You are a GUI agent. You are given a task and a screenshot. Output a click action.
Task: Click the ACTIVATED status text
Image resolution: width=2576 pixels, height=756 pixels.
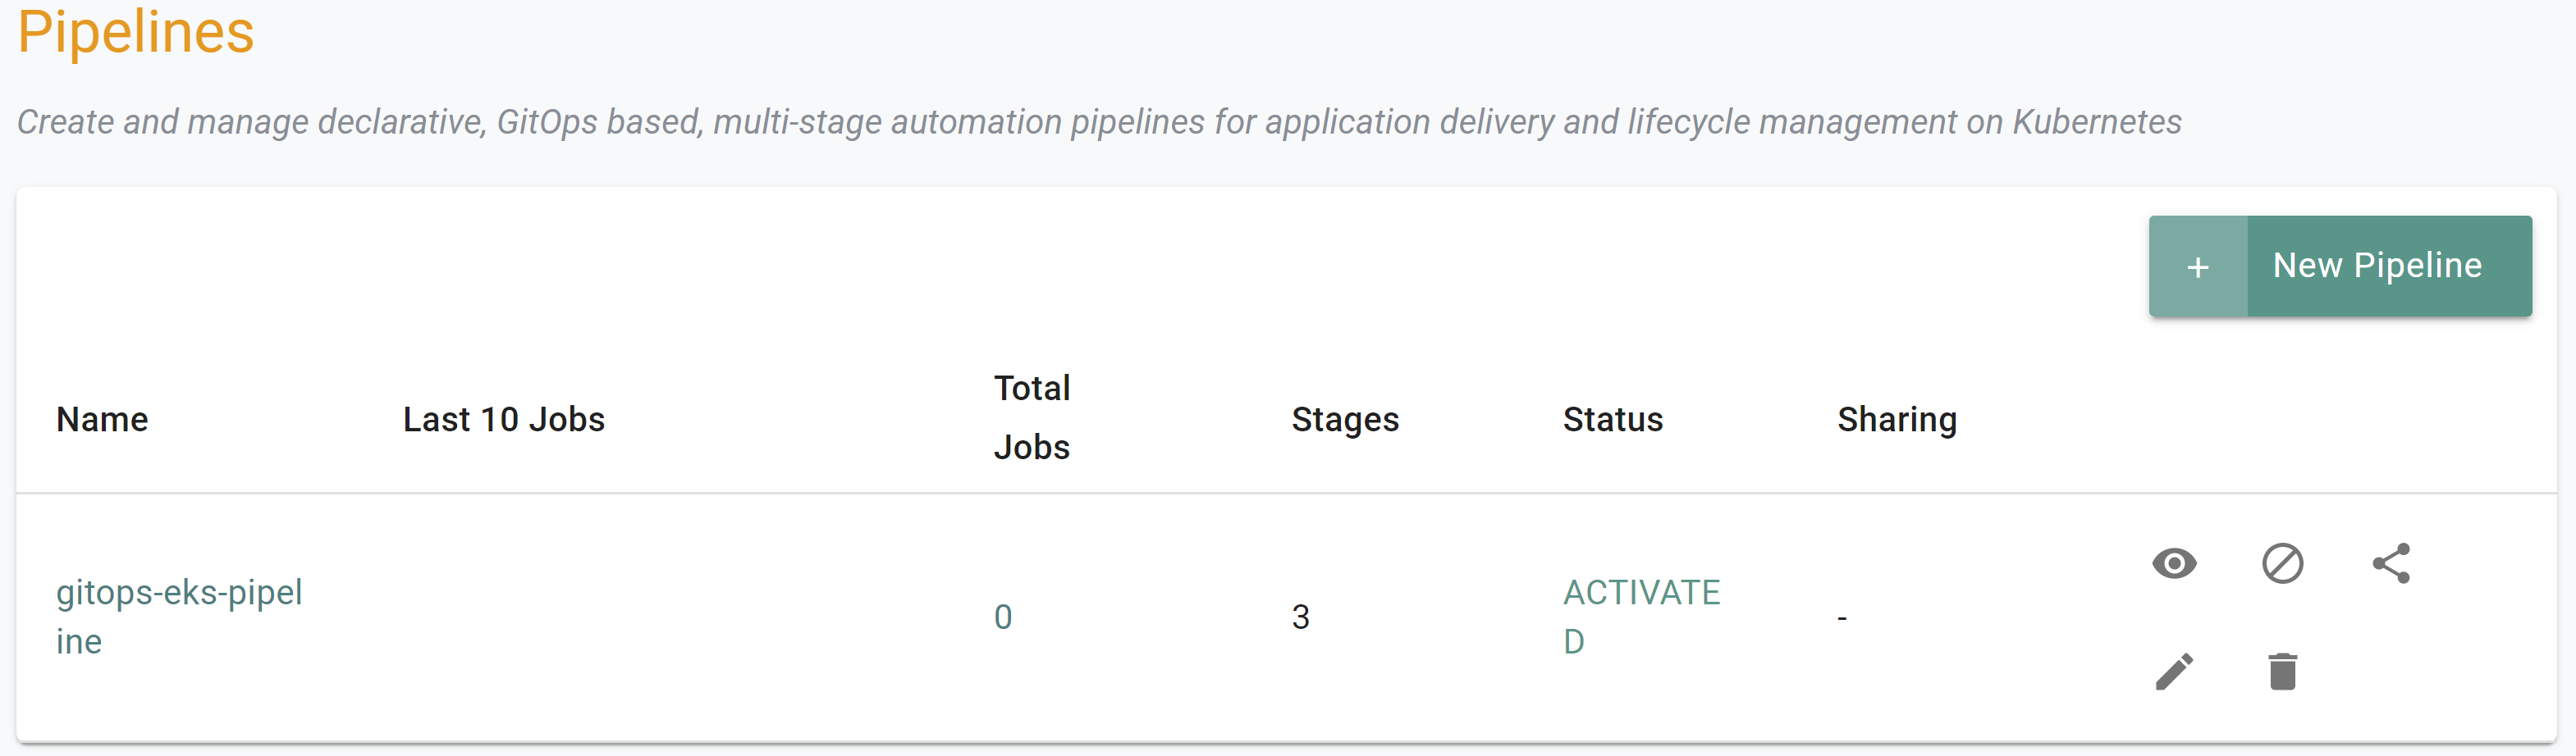(x=1641, y=616)
